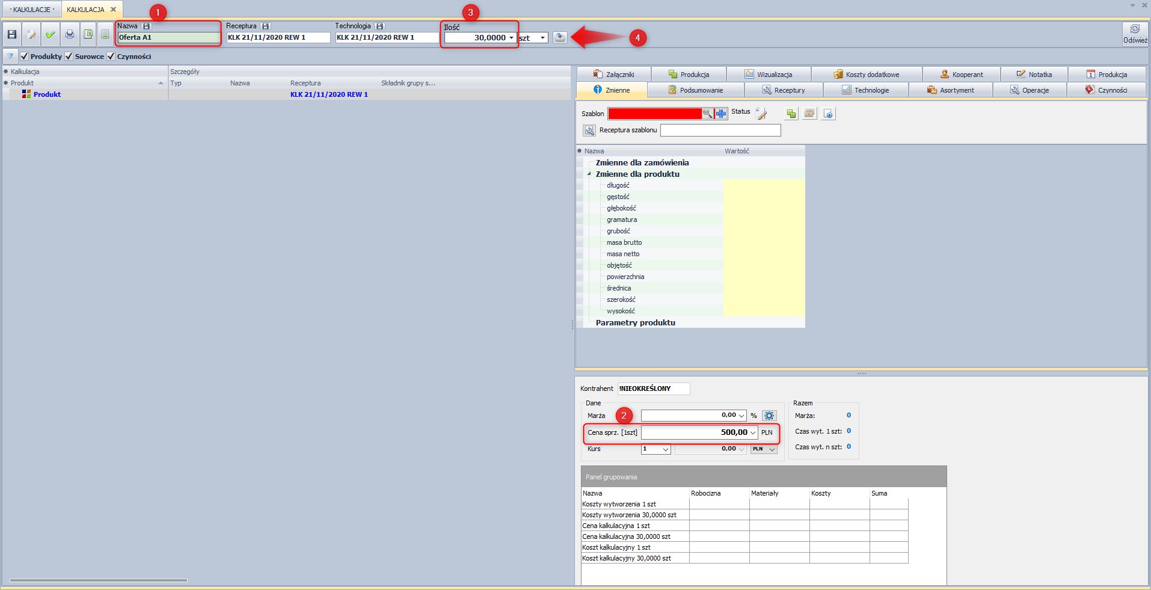Click the recalculate icon next to szt unit

[x=560, y=38]
